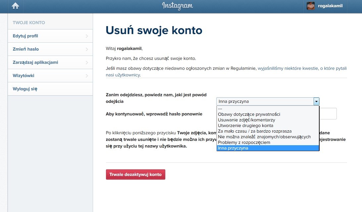Open Edytuj profil in sidebar
Screen dimensions: 362x212
tap(50, 36)
